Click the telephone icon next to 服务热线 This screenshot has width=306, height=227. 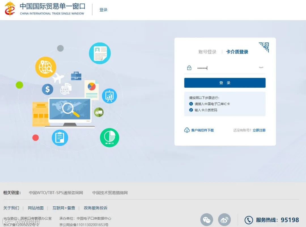tap(248, 220)
